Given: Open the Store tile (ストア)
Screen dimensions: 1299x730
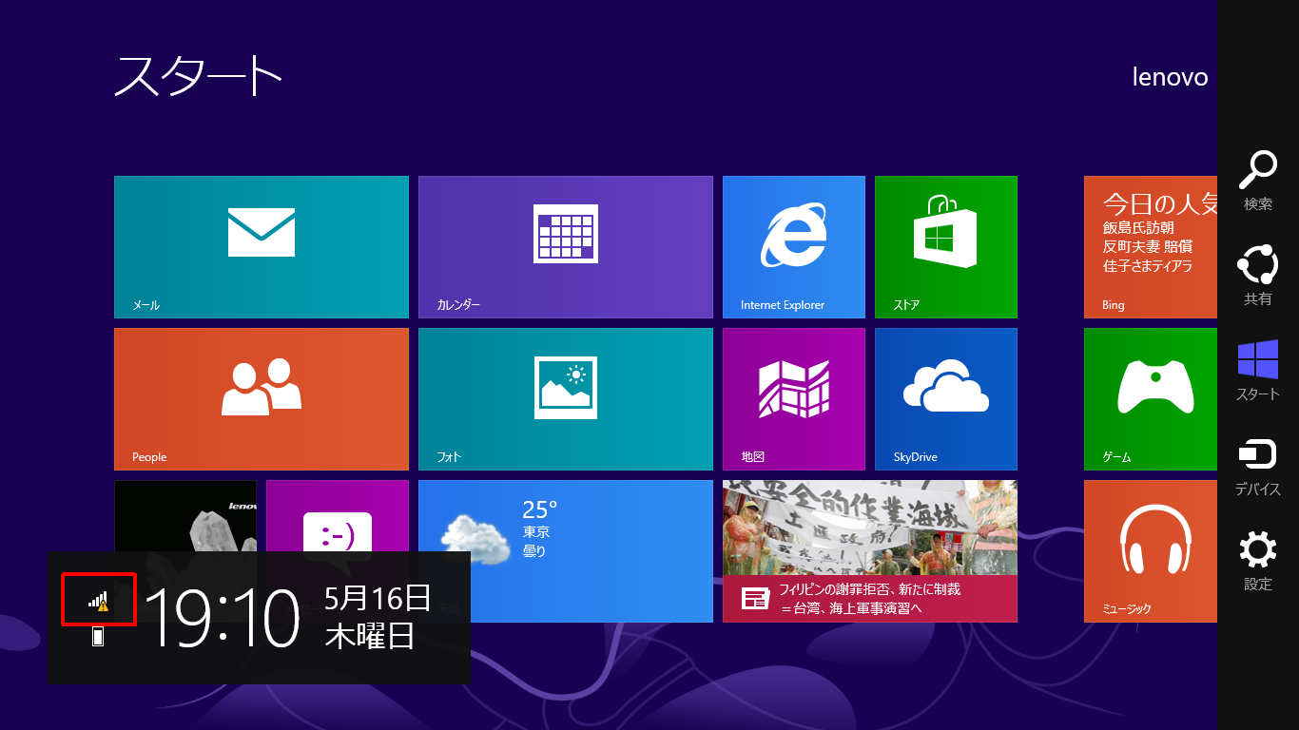Looking at the screenshot, I should [x=946, y=247].
